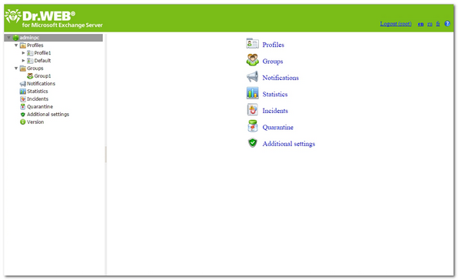This screenshot has width=458, height=280.
Task: Open the Statistics link in main panel
Action: click(275, 94)
